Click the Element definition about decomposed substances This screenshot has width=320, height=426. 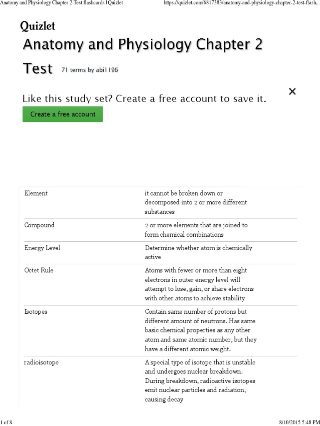(x=195, y=203)
